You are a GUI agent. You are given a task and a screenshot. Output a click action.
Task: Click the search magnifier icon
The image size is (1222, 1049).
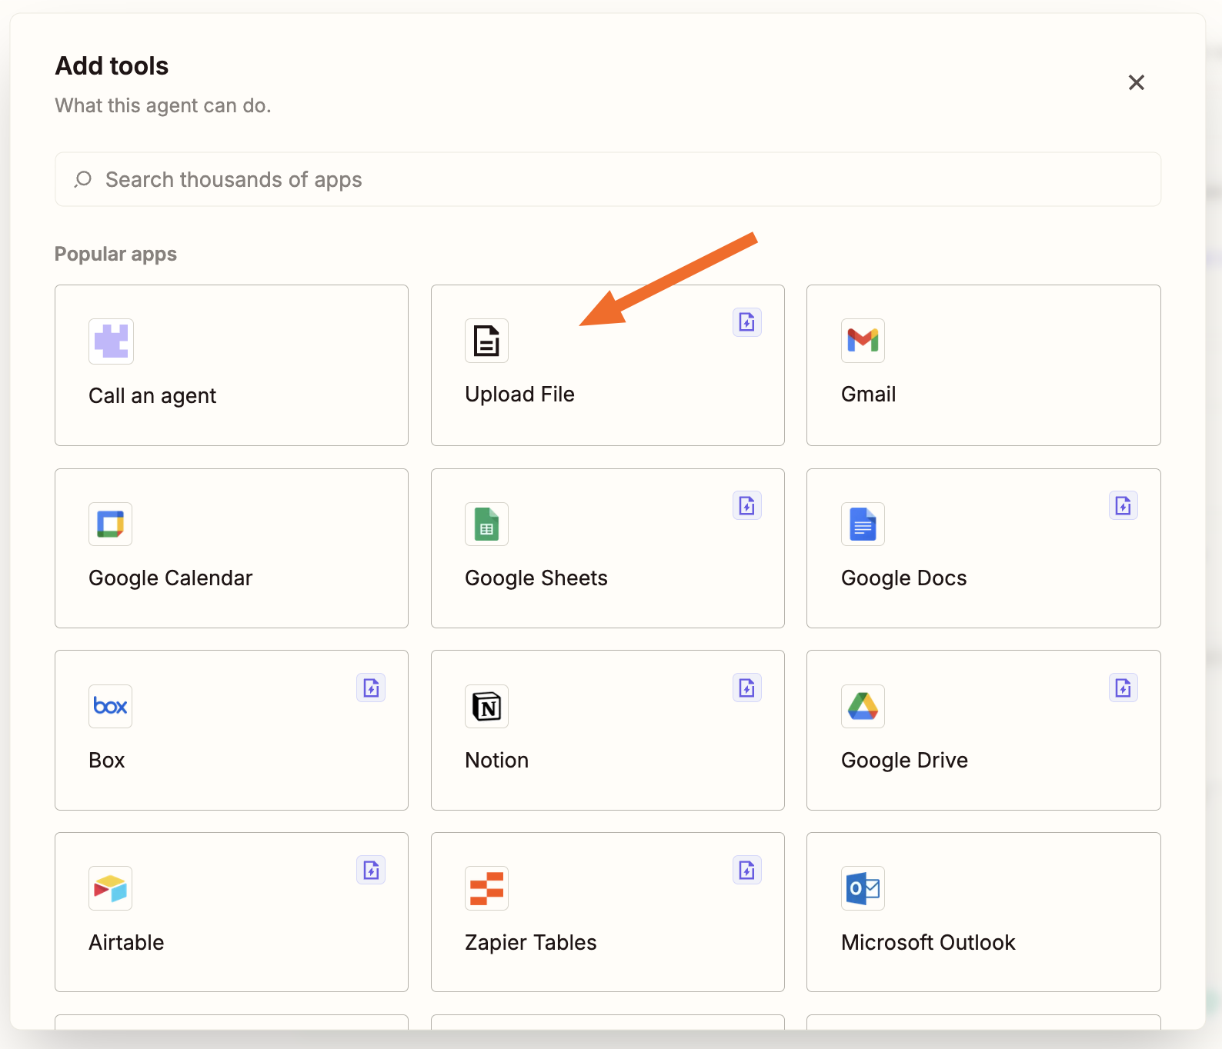(x=83, y=179)
